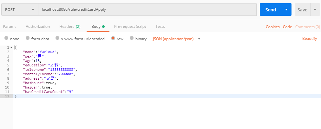Click the Send request button
This screenshot has height=129, width=321.
tap(270, 10)
